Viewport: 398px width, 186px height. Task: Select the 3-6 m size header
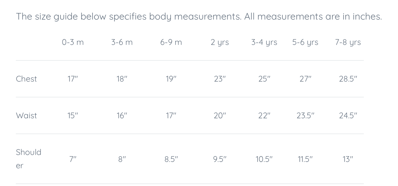click(122, 42)
